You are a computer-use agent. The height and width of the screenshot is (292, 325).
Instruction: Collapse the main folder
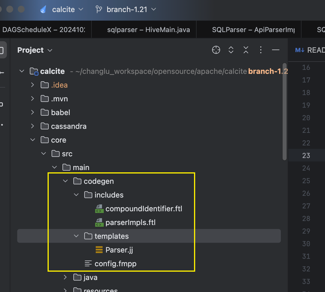pyautogui.click(x=54, y=167)
